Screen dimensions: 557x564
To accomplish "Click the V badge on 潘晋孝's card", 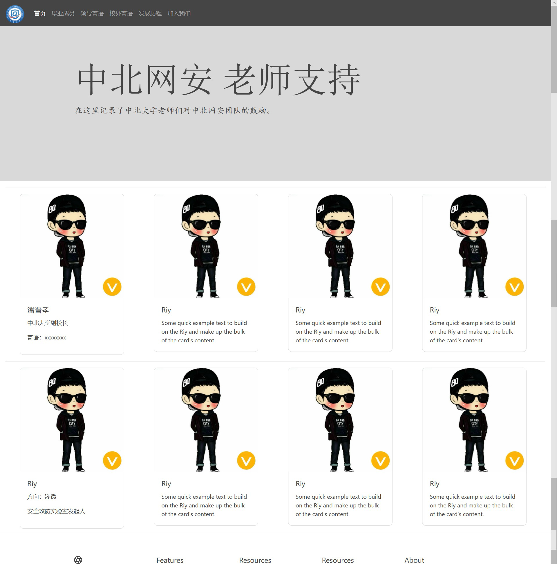I will [112, 287].
